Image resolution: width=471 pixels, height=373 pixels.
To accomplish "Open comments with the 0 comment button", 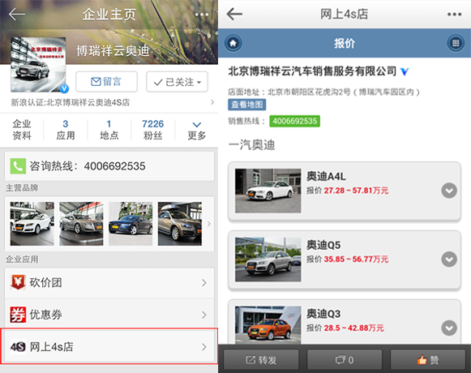I will click(x=345, y=360).
